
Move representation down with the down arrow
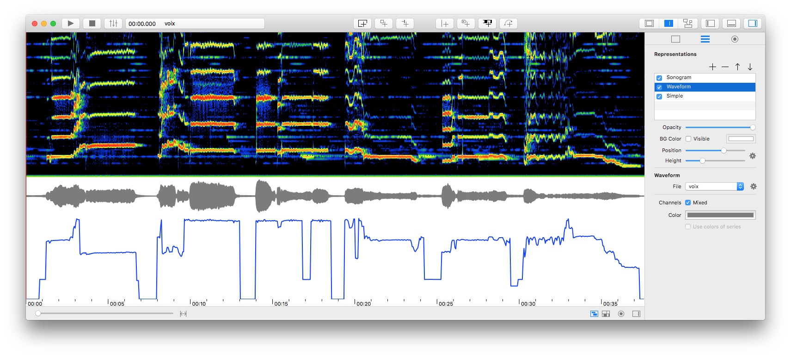(x=750, y=67)
